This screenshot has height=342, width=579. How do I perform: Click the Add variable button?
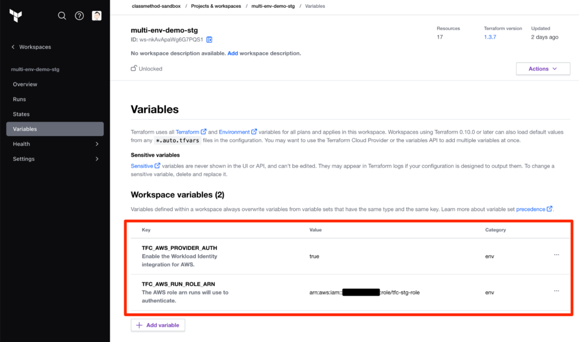tap(158, 325)
